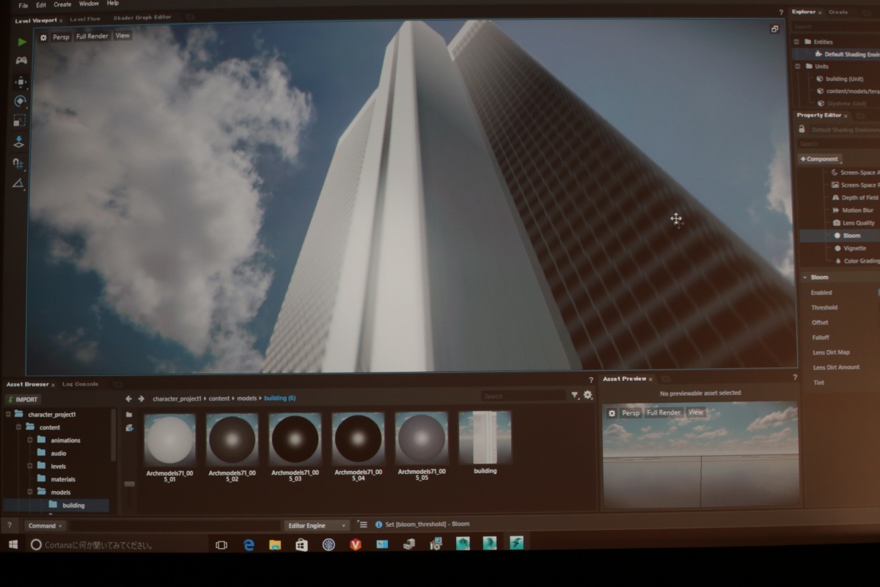The height and width of the screenshot is (587, 880).
Task: Switch to the Level Flow tab
Action: (85, 19)
